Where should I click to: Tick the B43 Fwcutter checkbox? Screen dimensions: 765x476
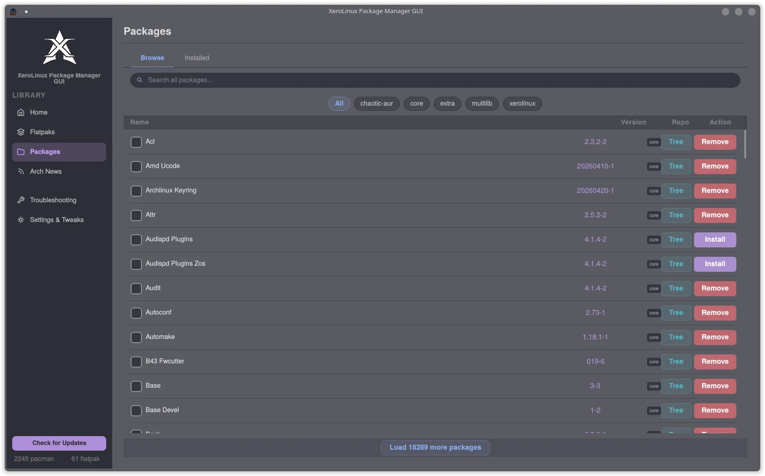[x=136, y=361]
